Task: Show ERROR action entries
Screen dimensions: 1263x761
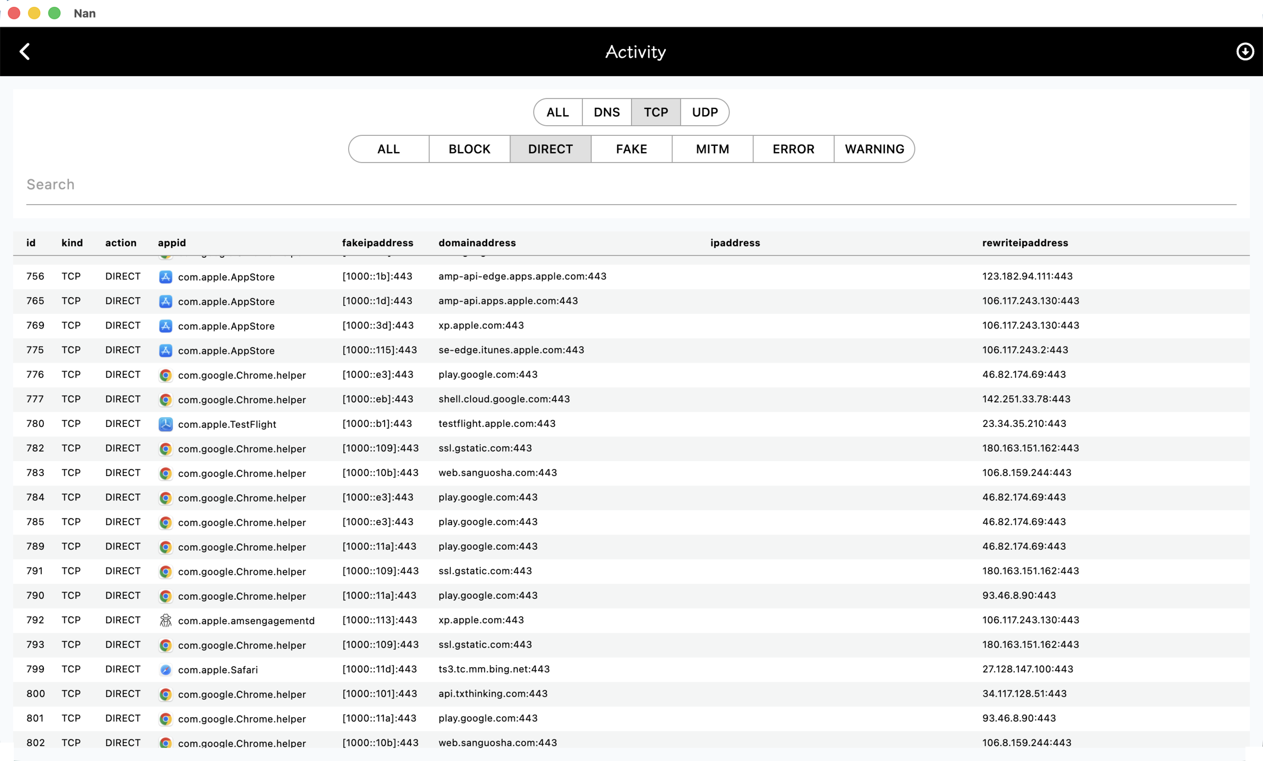Action: click(793, 149)
